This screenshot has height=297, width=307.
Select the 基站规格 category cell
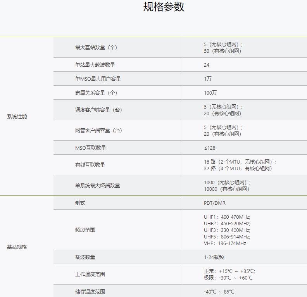coord(17,247)
